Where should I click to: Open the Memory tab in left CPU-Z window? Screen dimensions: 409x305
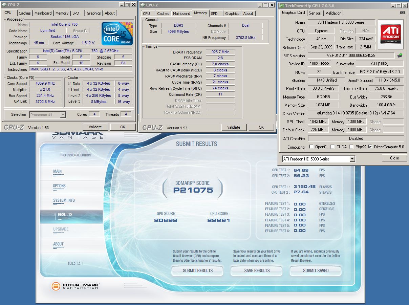tap(62, 13)
